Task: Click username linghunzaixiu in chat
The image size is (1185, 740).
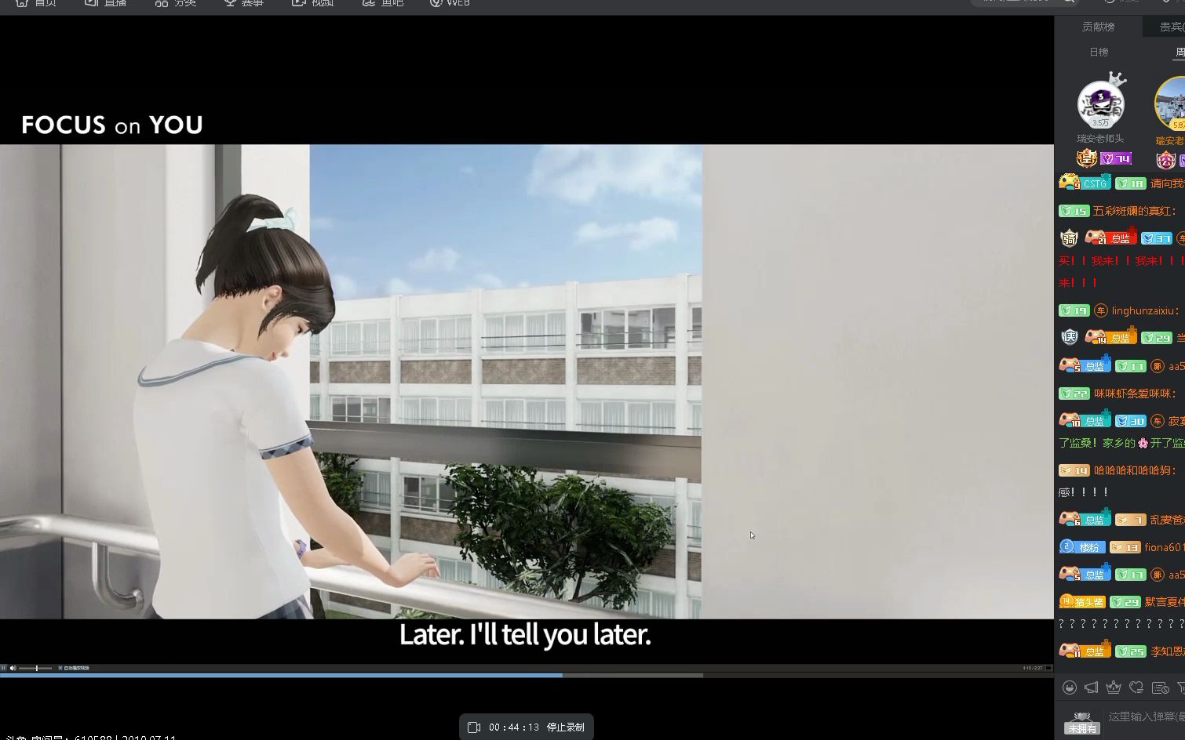Action: pos(1144,310)
